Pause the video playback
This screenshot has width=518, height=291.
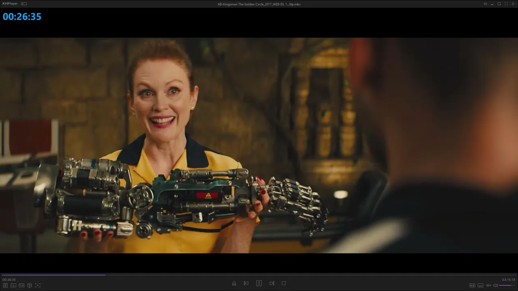259,283
